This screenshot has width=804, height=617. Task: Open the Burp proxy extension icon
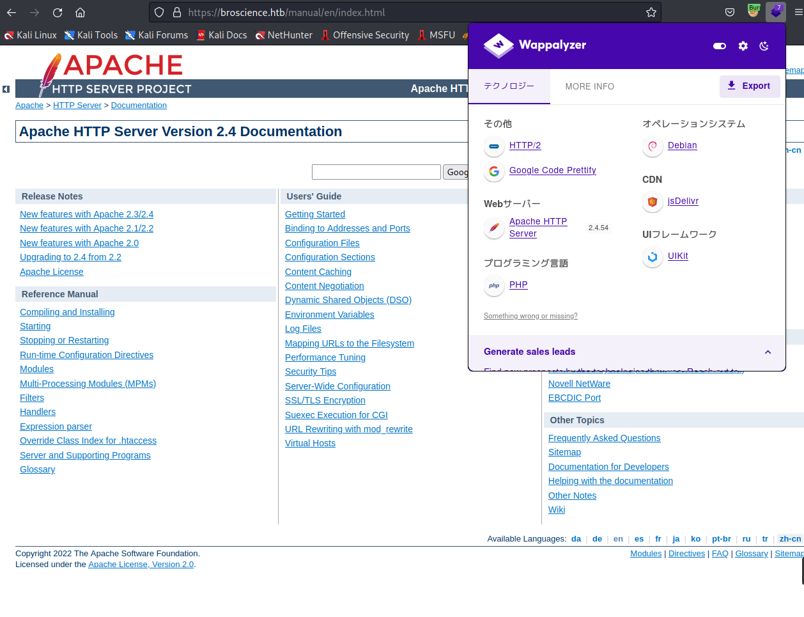pyautogui.click(x=754, y=12)
